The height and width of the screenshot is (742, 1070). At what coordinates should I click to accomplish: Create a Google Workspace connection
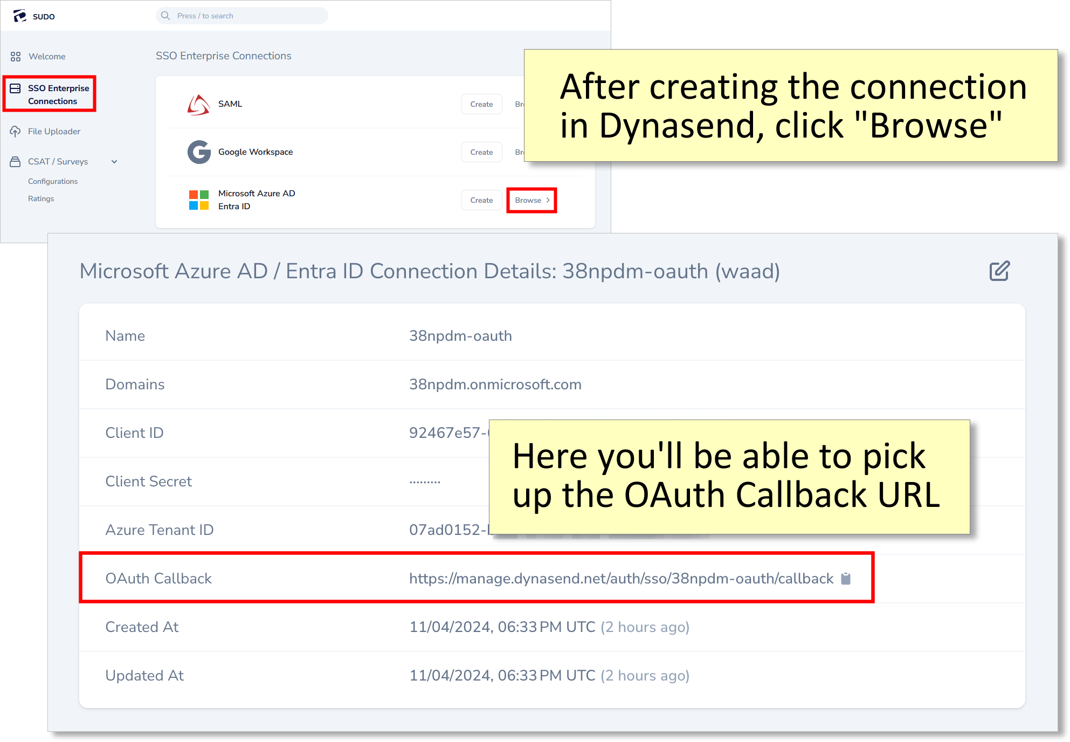481,152
